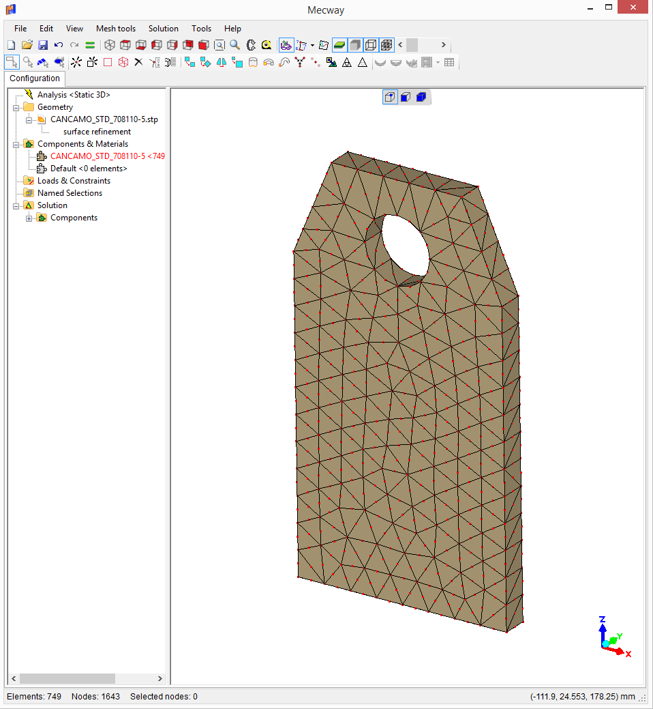Viewport: 653px width, 709px height.
Task: Collapse the Components & Materials node
Action: (x=16, y=145)
